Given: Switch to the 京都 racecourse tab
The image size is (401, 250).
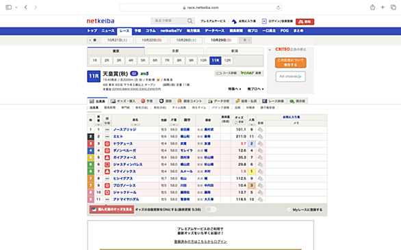Looking at the screenshot, I should click(x=175, y=51).
